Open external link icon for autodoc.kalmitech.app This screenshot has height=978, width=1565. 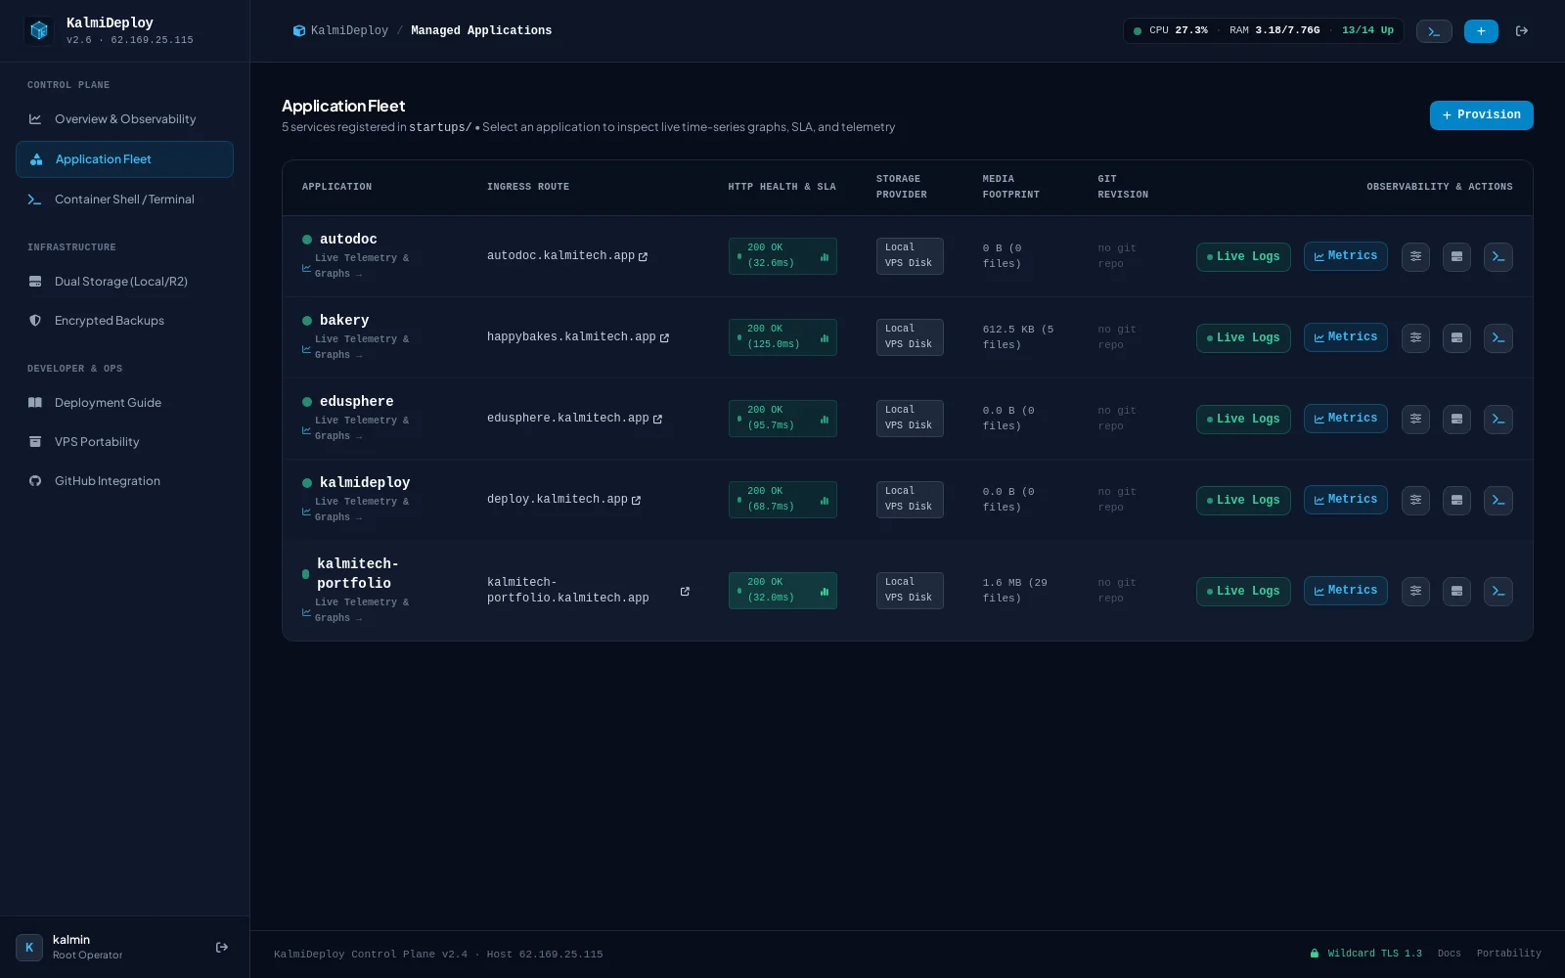[643, 256]
